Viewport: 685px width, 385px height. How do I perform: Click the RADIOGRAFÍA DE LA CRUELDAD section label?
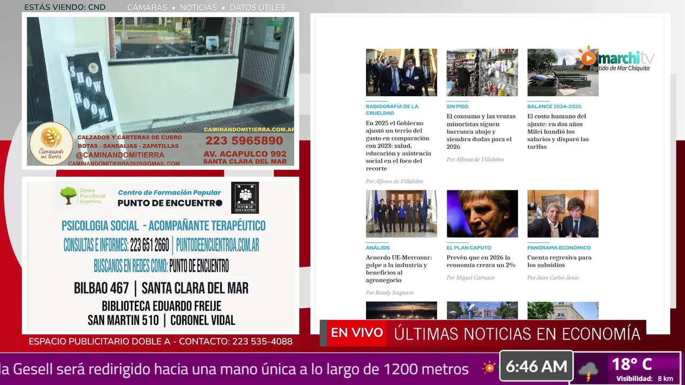[x=392, y=110]
